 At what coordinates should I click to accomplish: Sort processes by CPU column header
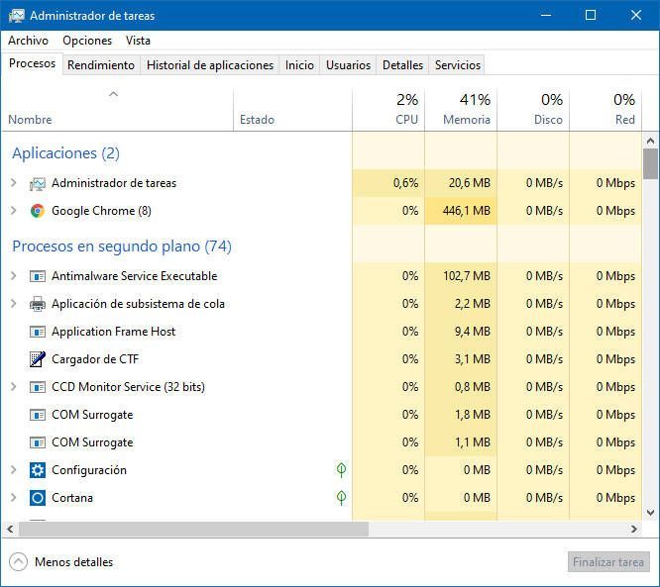(x=388, y=110)
